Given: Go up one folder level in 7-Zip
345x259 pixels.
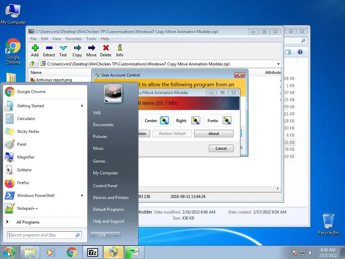Looking at the screenshot, I should (32, 64).
